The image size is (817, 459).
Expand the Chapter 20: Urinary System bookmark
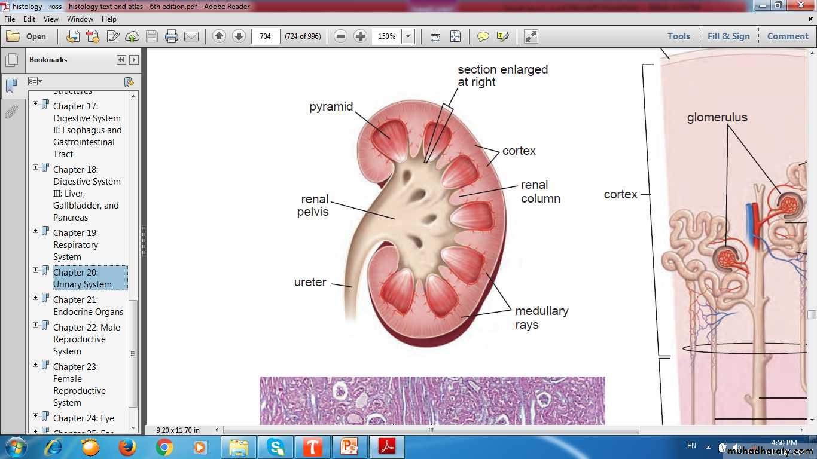[36, 270]
